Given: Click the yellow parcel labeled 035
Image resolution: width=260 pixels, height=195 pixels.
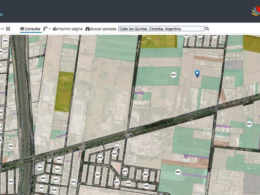Looking at the screenshot, I should pos(159,39).
